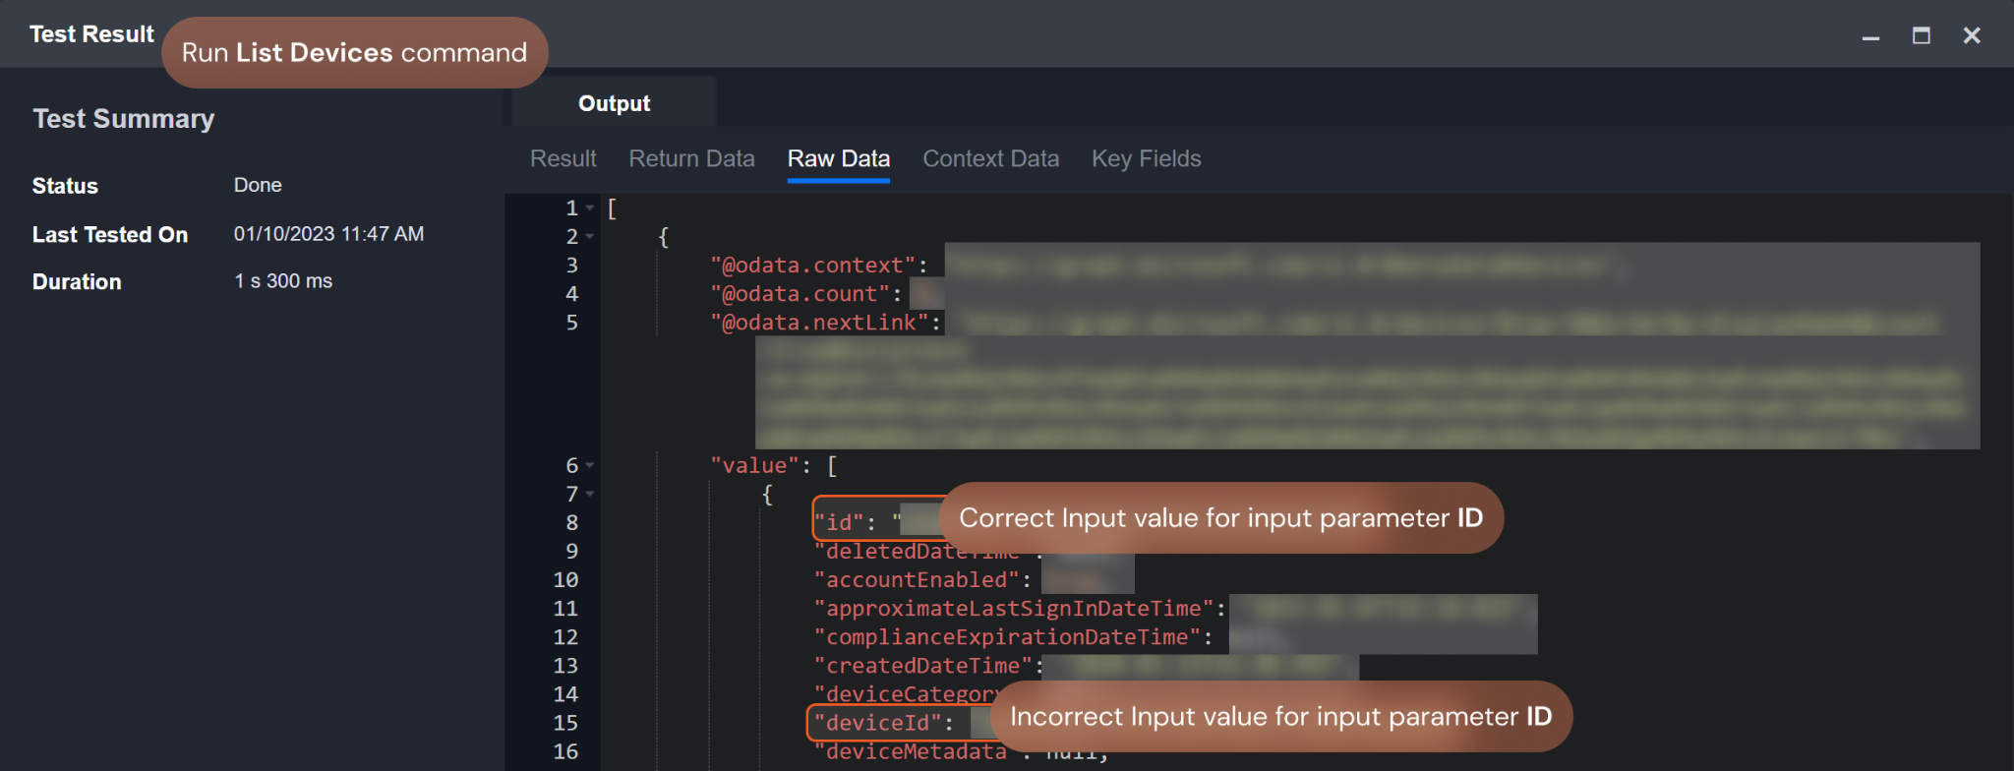View the Context Data tab

coord(990,159)
